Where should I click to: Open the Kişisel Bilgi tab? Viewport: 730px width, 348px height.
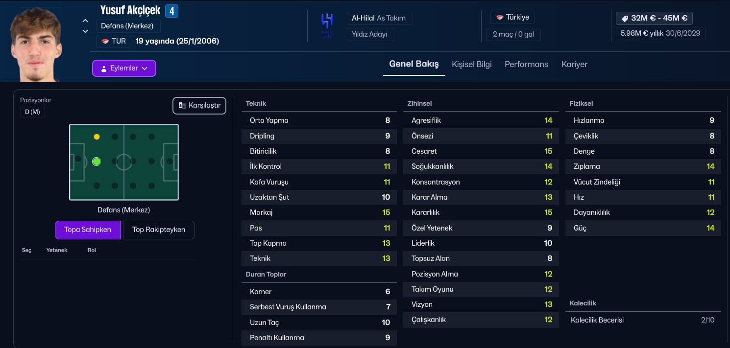click(471, 64)
